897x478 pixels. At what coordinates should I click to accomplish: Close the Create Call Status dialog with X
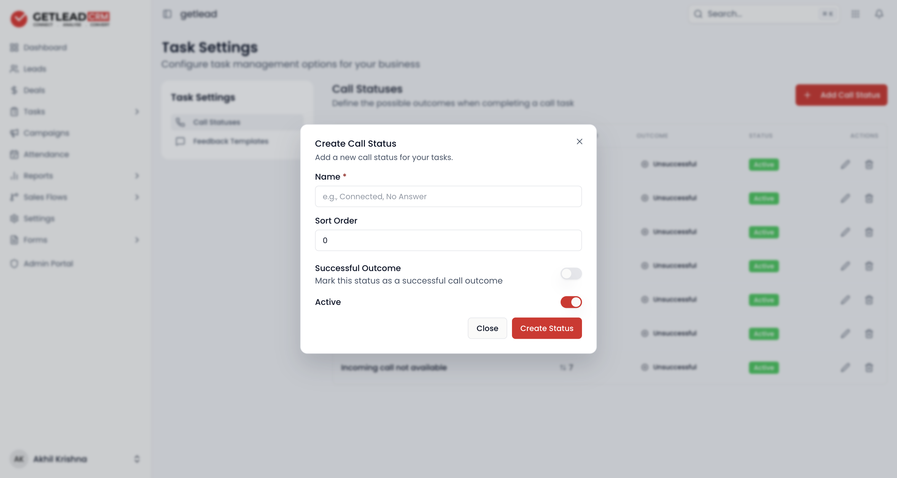579,142
